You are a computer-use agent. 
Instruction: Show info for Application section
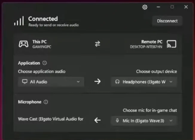(45, 63)
